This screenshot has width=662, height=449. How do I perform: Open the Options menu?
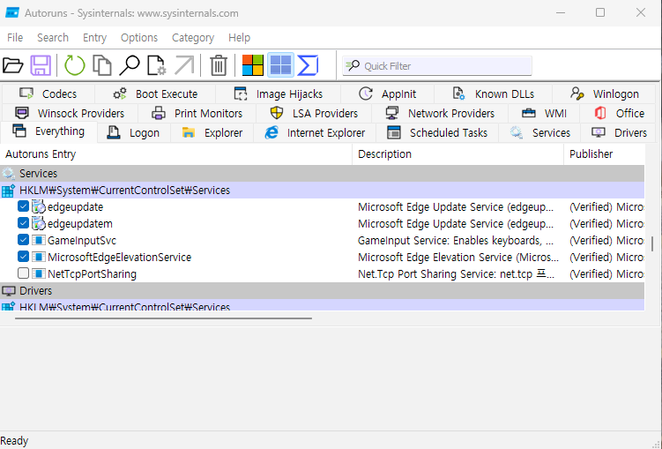point(139,38)
